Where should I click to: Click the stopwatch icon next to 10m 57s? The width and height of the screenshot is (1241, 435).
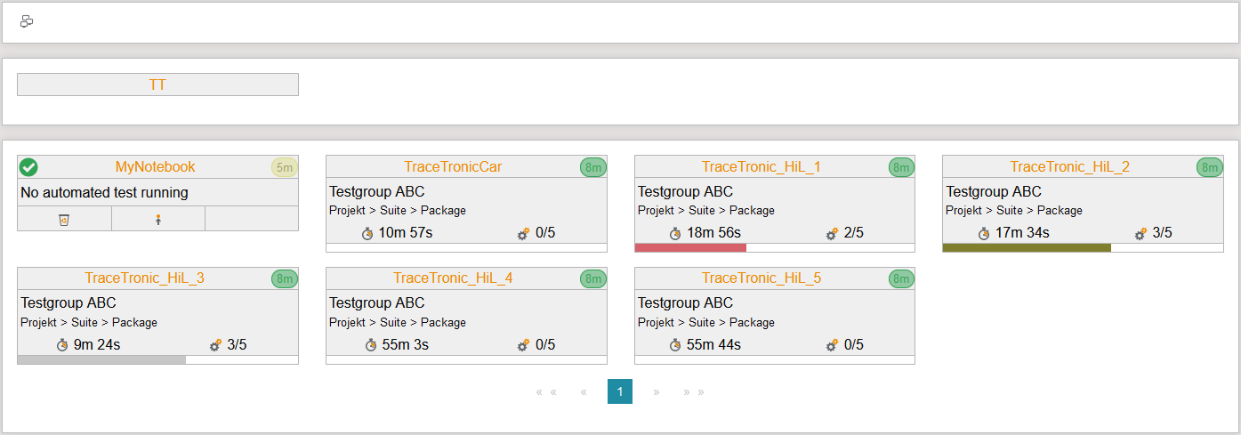click(x=368, y=234)
